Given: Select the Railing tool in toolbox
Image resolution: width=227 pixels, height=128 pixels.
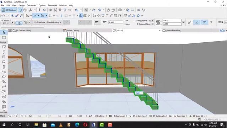Looking at the screenshot, I should (4, 87).
